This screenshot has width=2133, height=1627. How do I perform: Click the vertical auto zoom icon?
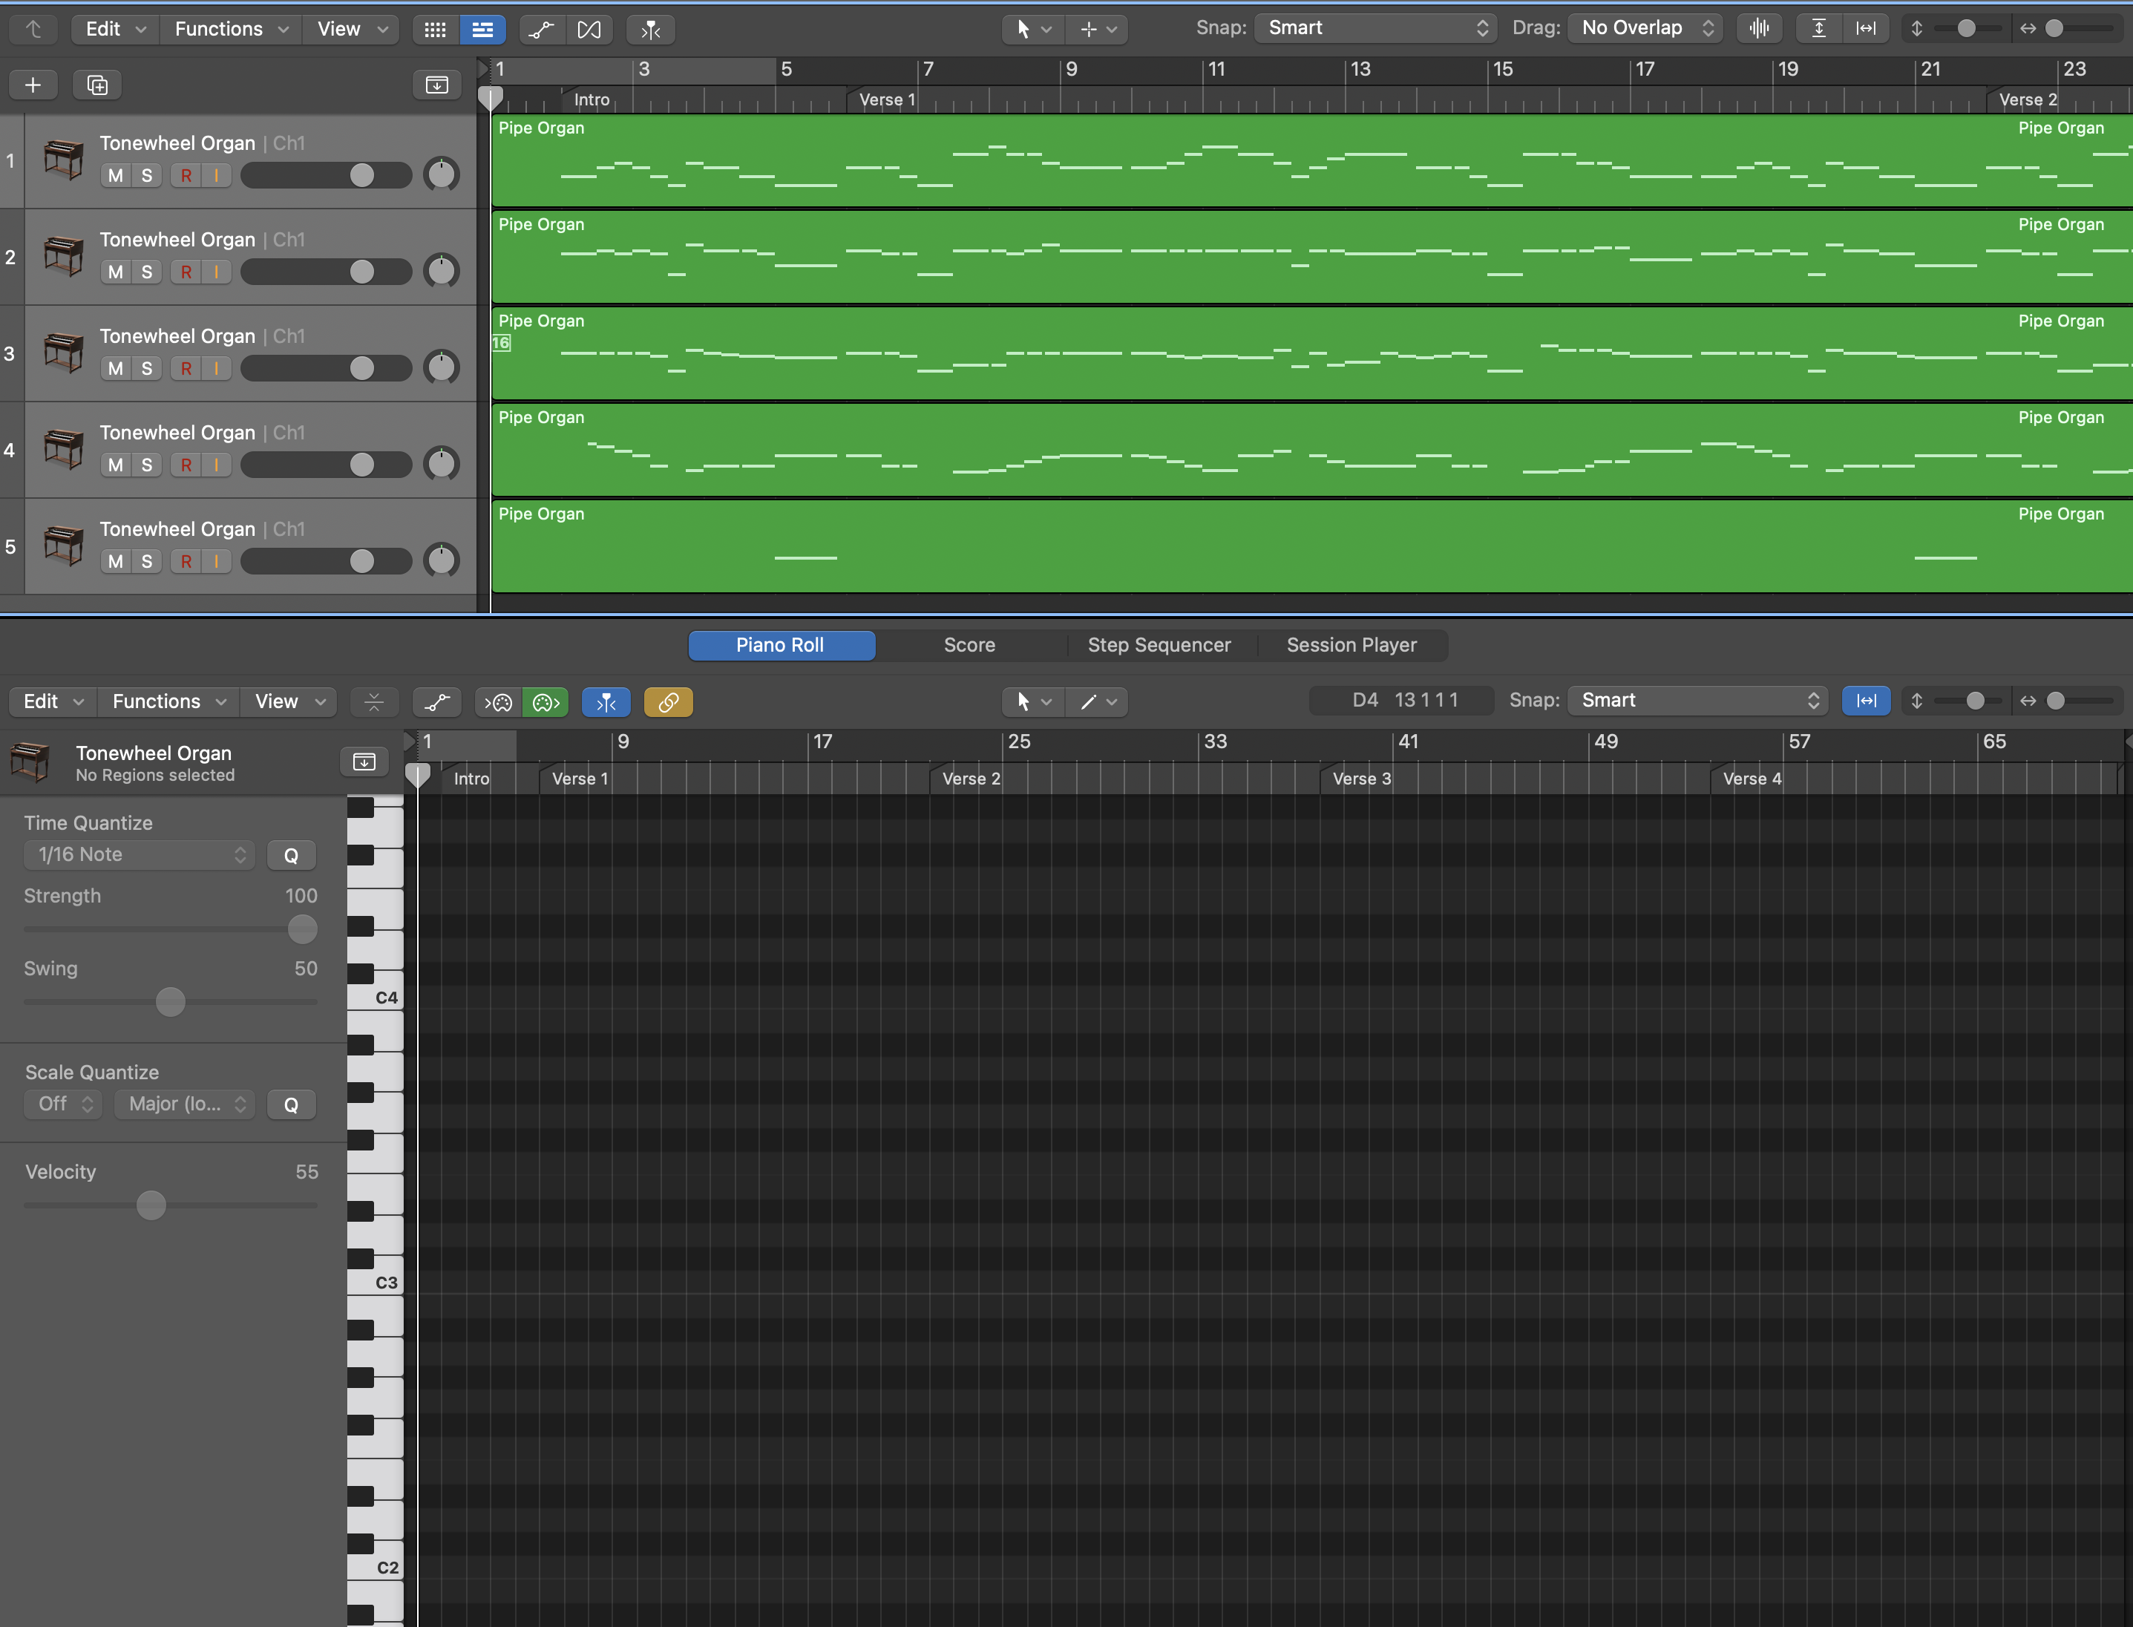pos(1819,28)
